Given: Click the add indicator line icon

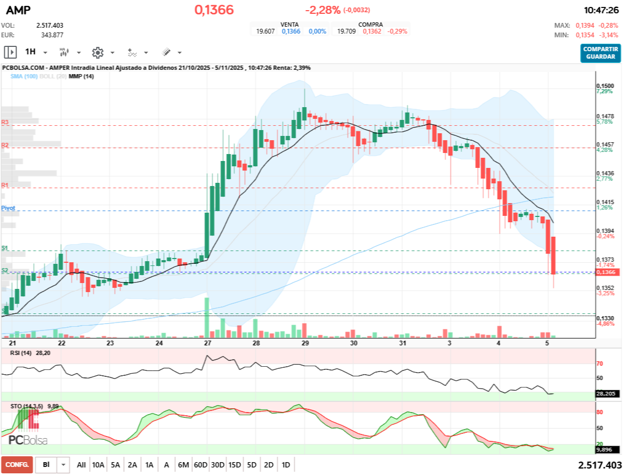Looking at the screenshot, I should pos(132,52).
